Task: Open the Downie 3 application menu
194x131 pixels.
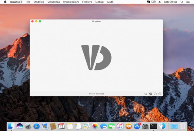Action: click(x=16, y=2)
